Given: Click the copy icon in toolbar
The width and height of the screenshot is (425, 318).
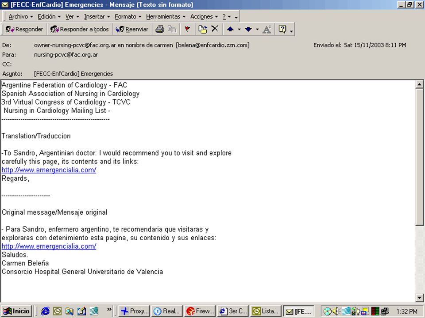Looking at the screenshot, I should coord(172,29).
